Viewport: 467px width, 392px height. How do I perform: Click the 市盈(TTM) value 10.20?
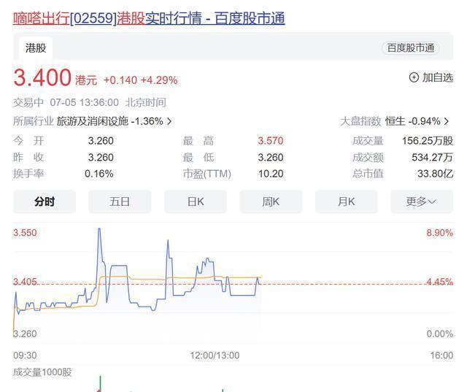click(x=271, y=174)
